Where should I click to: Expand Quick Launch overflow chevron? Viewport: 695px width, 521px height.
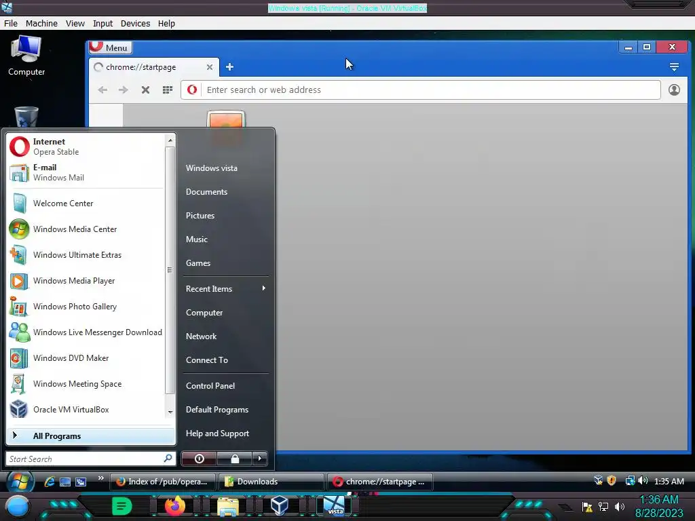(x=101, y=478)
